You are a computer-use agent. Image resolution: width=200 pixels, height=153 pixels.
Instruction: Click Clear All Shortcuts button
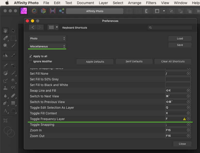tap(173, 61)
